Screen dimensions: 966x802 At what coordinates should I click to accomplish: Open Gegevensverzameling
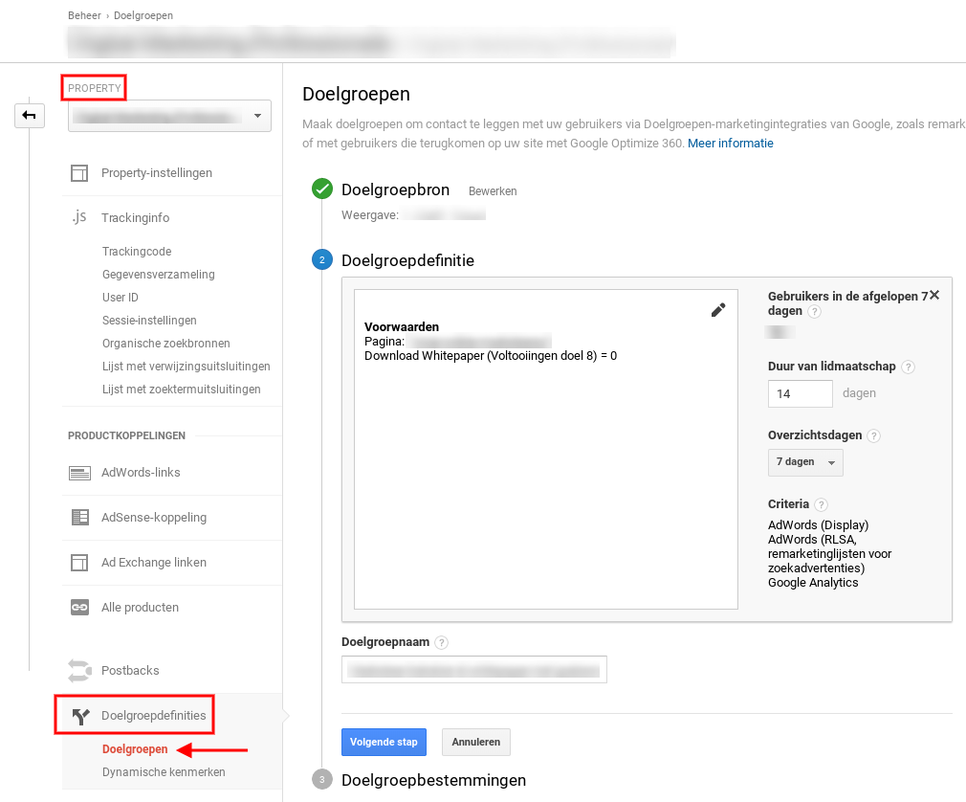[159, 275]
